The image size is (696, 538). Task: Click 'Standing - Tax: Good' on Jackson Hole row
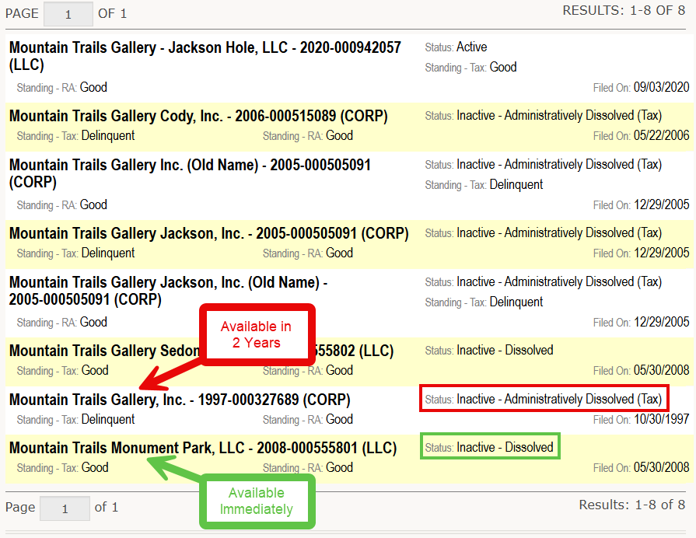click(x=470, y=68)
